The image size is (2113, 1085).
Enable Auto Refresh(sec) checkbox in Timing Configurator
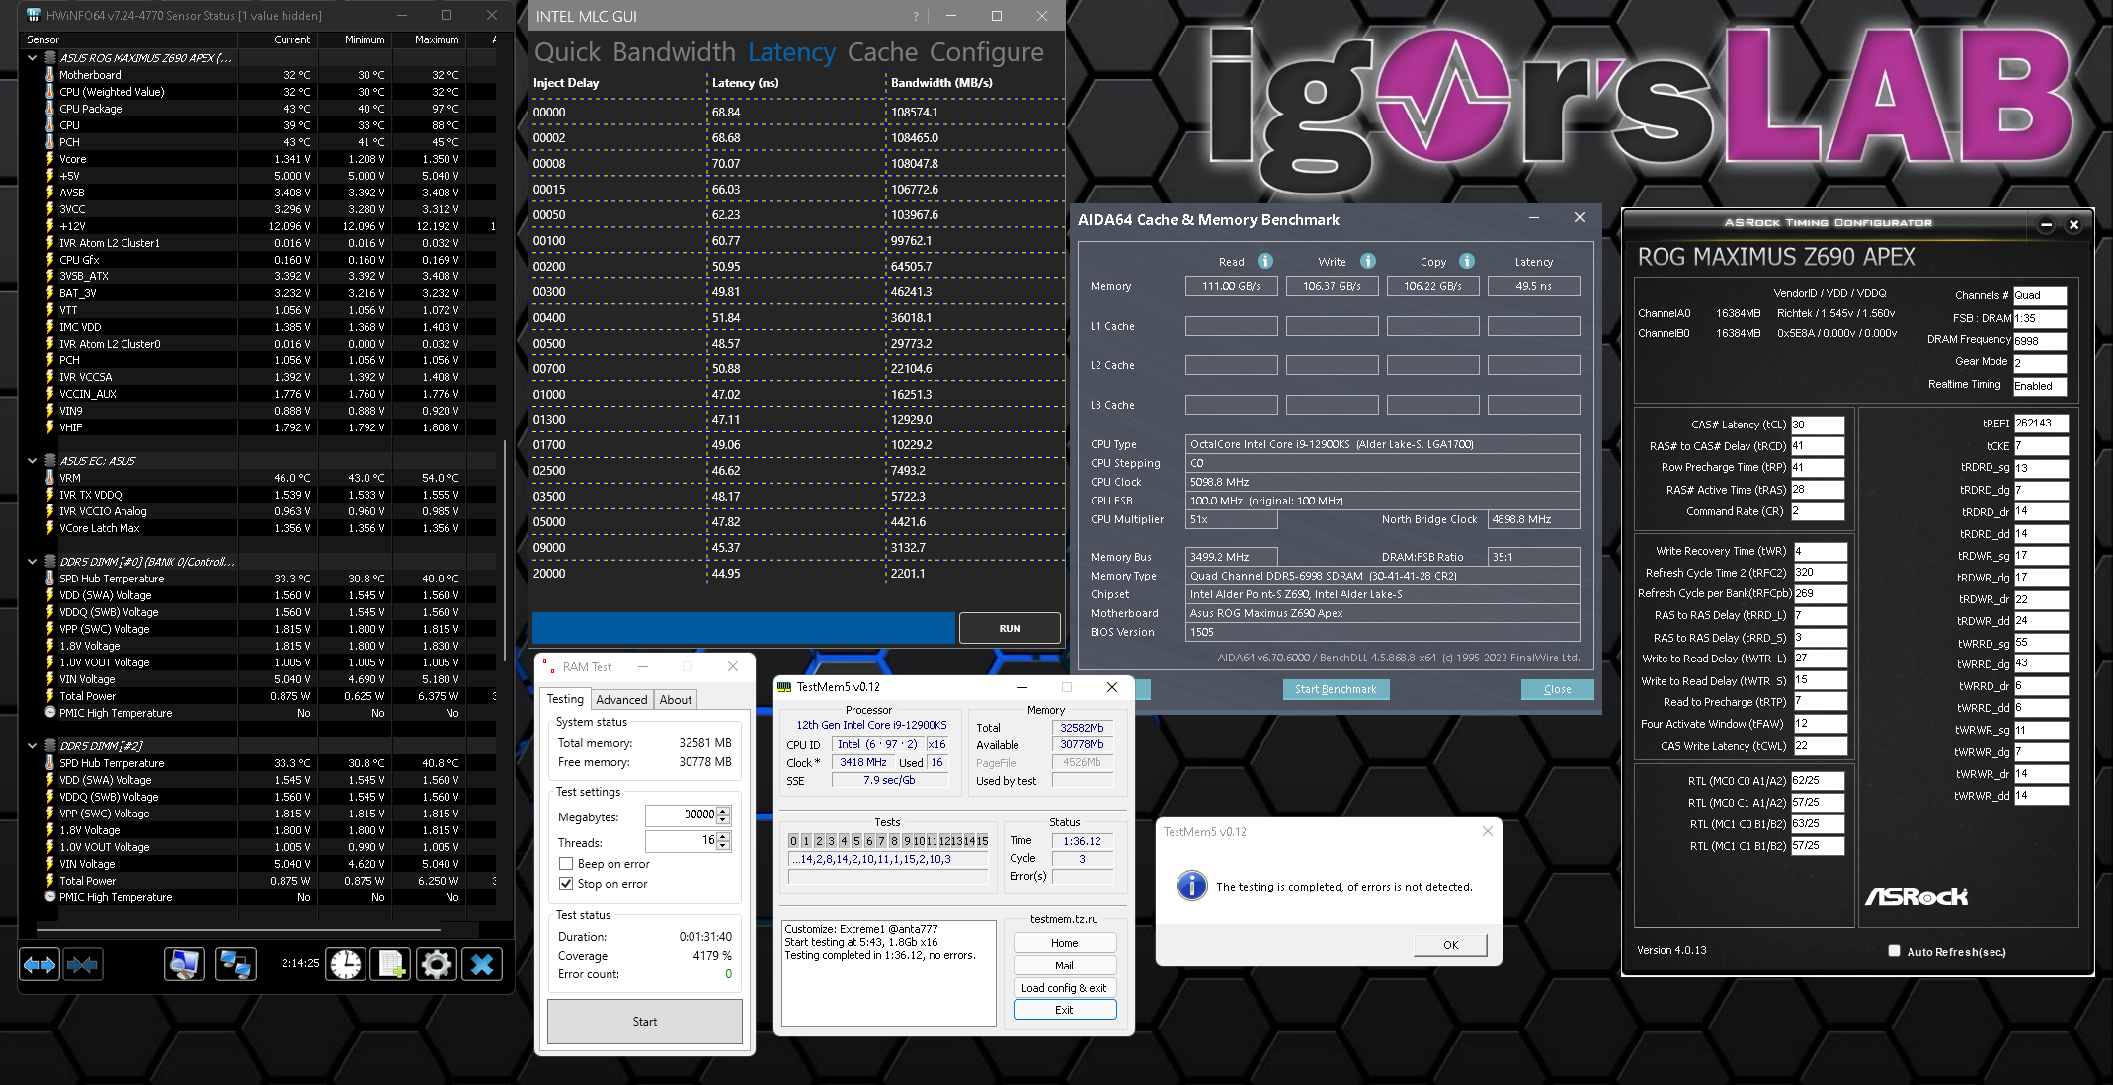click(x=1894, y=951)
